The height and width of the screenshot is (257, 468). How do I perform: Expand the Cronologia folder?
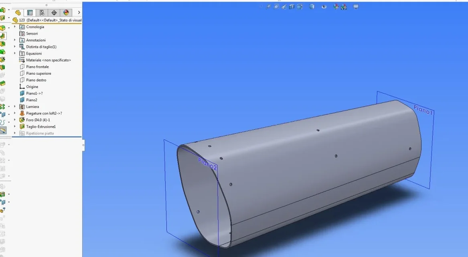tap(14, 27)
